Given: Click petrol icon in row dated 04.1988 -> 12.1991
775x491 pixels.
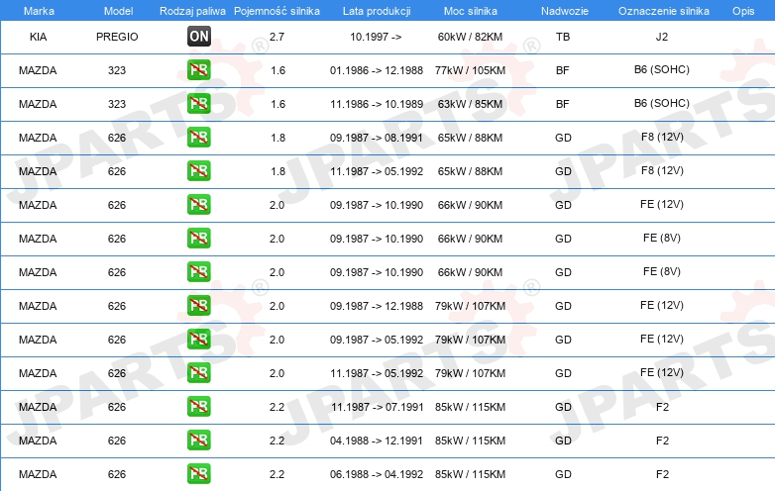Looking at the screenshot, I should coord(198,440).
